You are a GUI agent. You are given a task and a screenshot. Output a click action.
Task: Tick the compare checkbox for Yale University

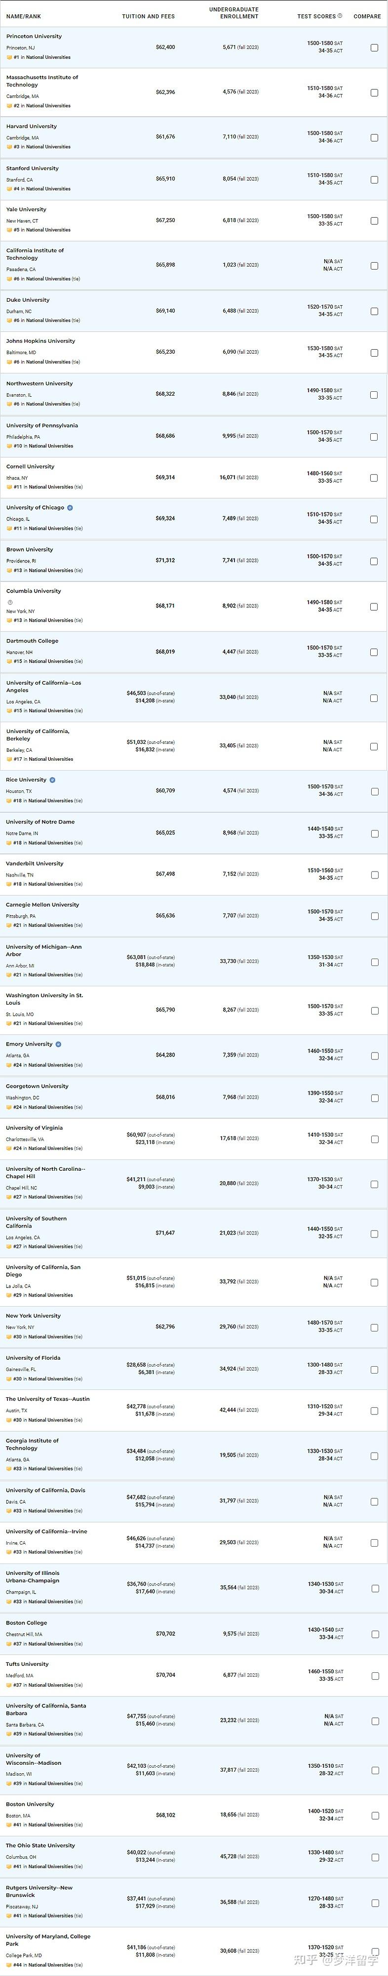(x=374, y=221)
